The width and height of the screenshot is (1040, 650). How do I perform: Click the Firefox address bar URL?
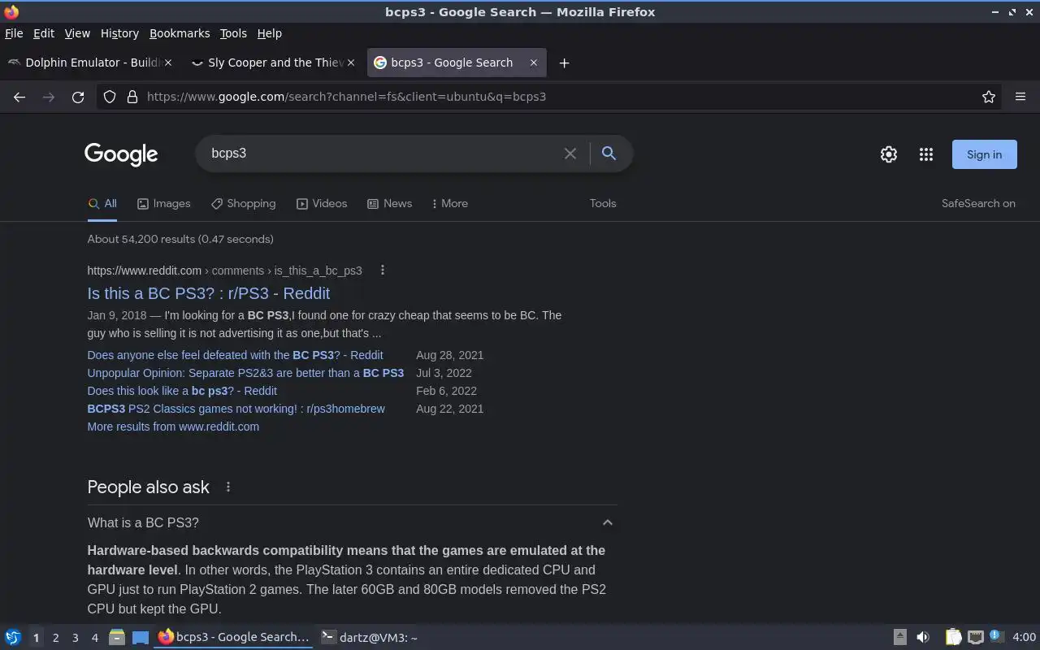346,97
